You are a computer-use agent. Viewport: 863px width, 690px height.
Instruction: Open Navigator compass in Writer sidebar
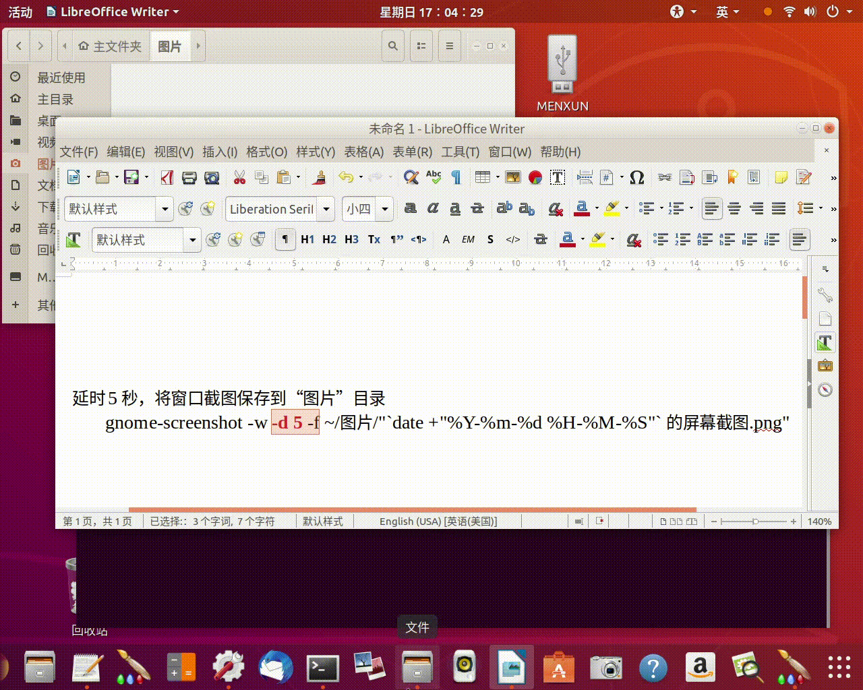(x=825, y=389)
